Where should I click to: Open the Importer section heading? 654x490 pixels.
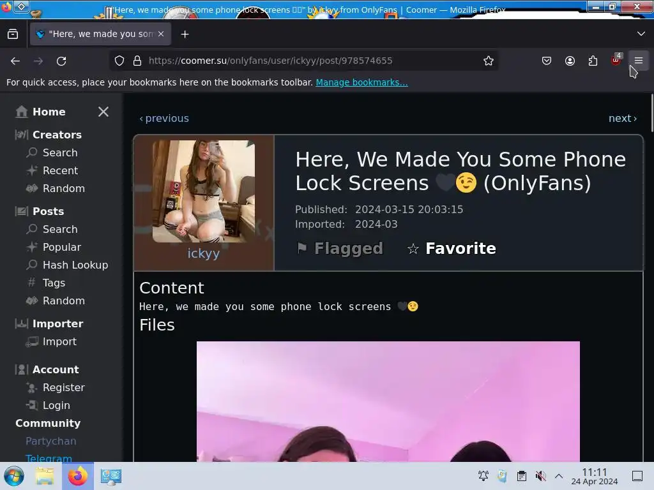click(x=57, y=323)
